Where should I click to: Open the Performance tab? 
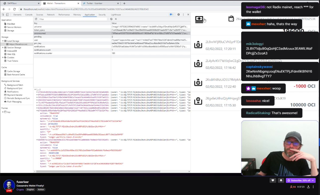pyautogui.click(x=64, y=15)
